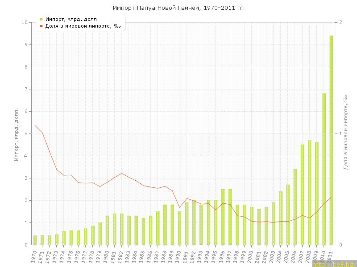
Task: Click the 2008 import bar
Action: [309, 192]
